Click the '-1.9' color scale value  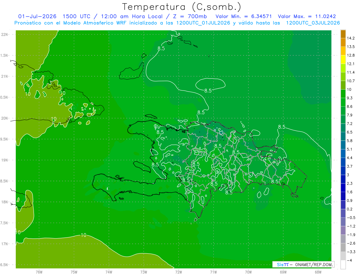pos(351,235)
